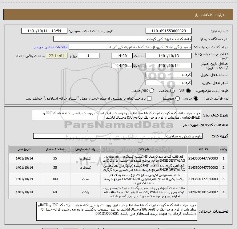This screenshot has width=237, height=229.
Task: Click the countdown timer 23:14:01
Action: point(57,56)
